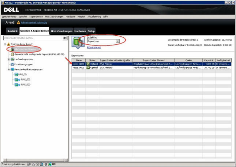The image size is (236, 167).
Task: Click the fourth Erweiterungsfunktionen status bar icon
Action: coord(41,164)
